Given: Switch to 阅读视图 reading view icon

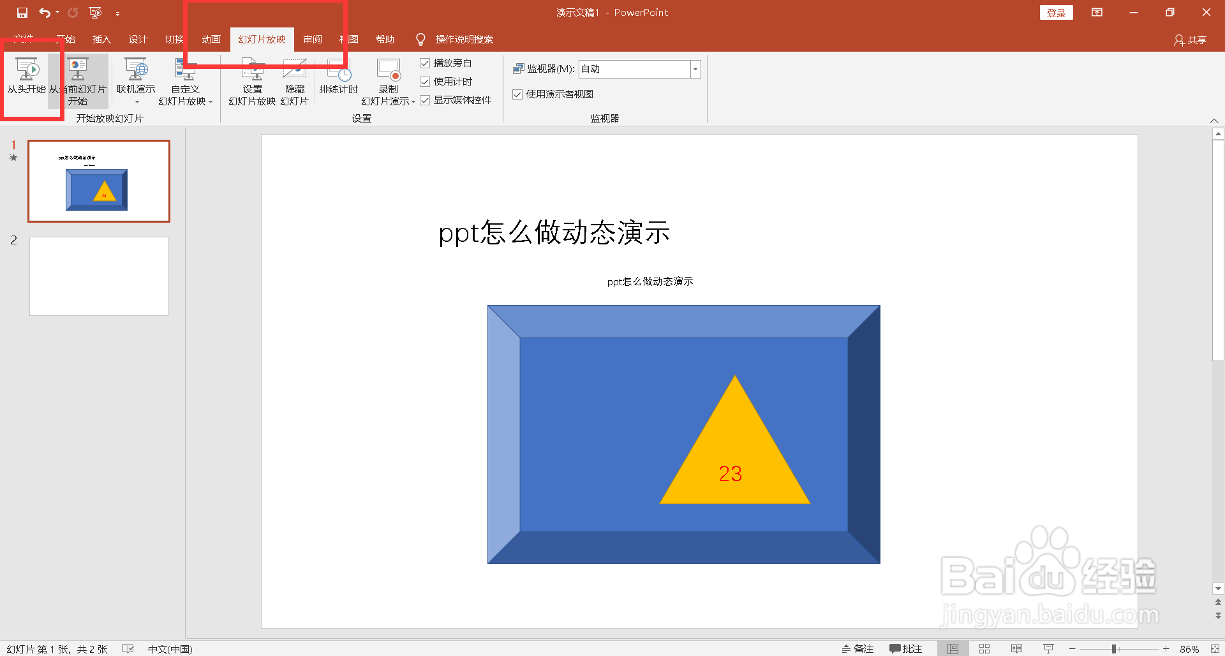Looking at the screenshot, I should 1016,648.
